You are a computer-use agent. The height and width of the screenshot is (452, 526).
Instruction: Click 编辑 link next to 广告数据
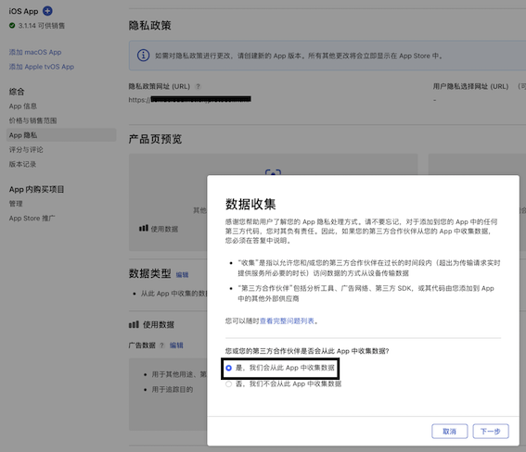point(176,345)
